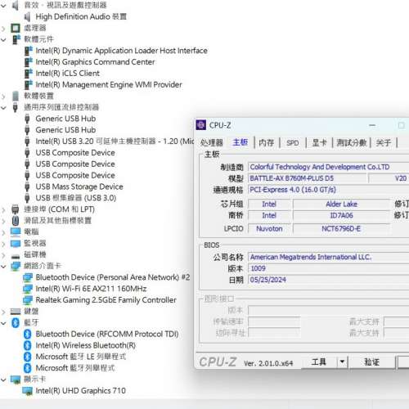
Task: Click the Bluetooth category icon
Action: point(16,323)
